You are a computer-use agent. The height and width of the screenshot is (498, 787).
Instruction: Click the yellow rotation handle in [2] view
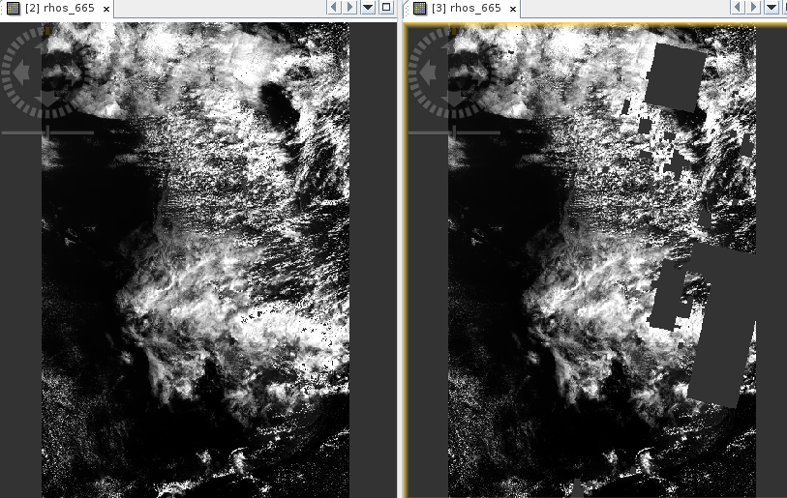(47, 31)
